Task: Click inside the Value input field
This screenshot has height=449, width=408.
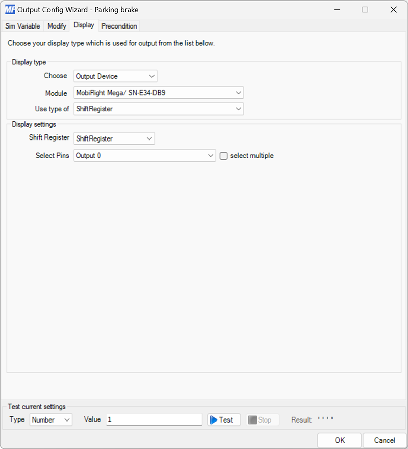Action: (x=153, y=419)
